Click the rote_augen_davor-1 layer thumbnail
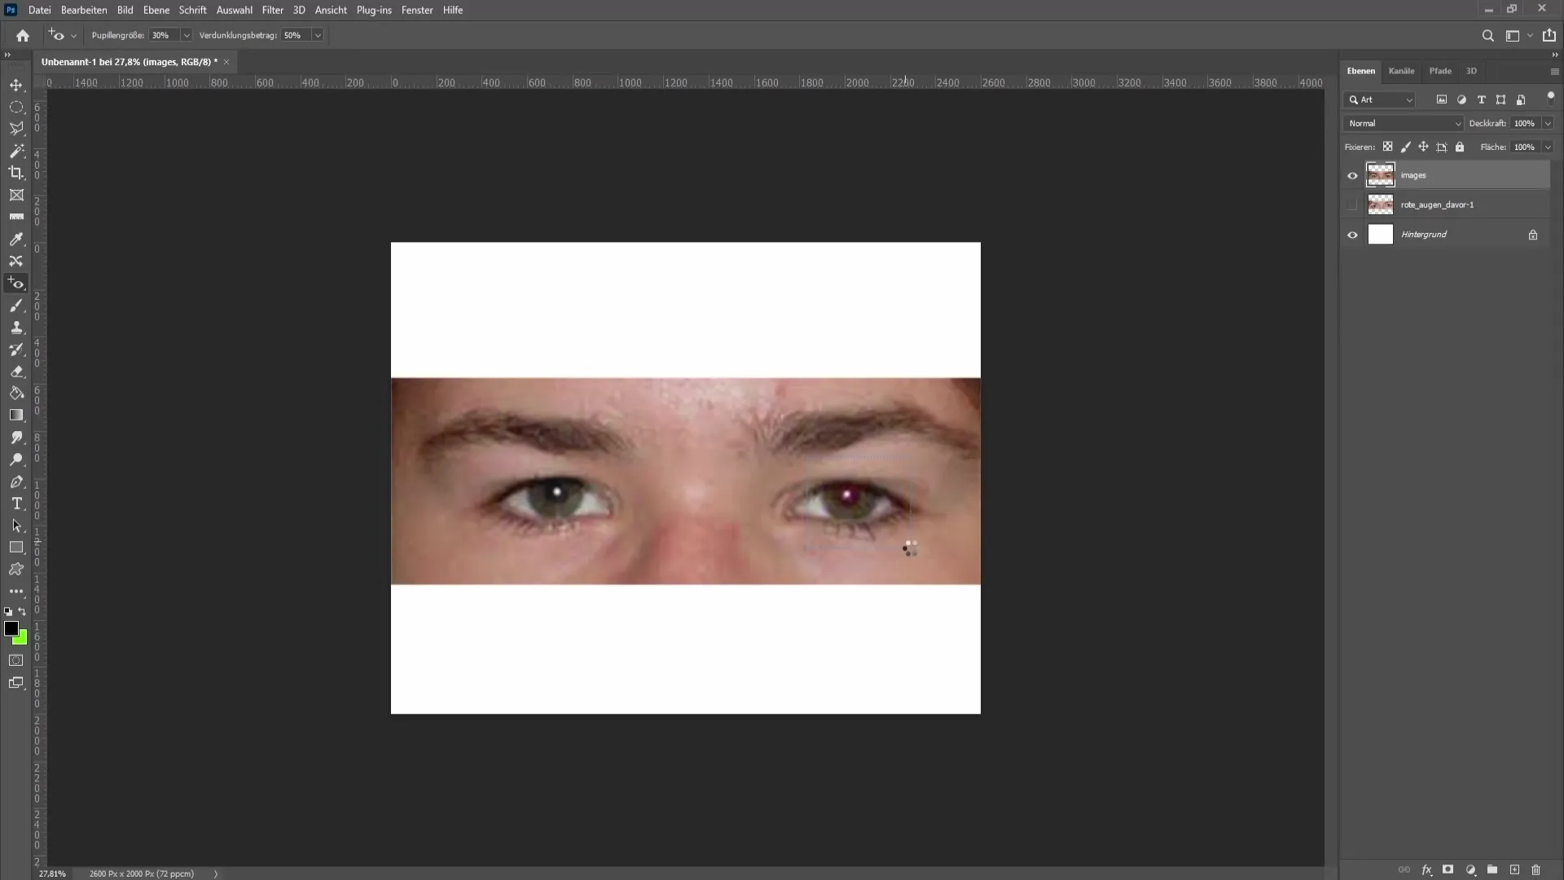This screenshot has width=1564, height=880. pyautogui.click(x=1381, y=205)
